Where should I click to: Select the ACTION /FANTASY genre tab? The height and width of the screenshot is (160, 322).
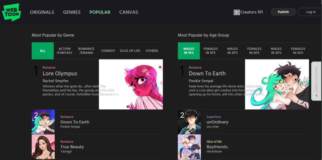point(64,51)
